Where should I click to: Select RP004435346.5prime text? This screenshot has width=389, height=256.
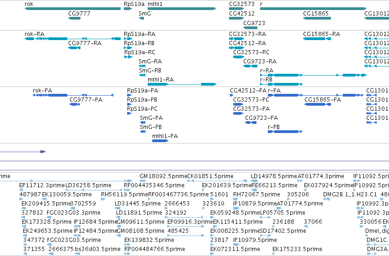155,185
